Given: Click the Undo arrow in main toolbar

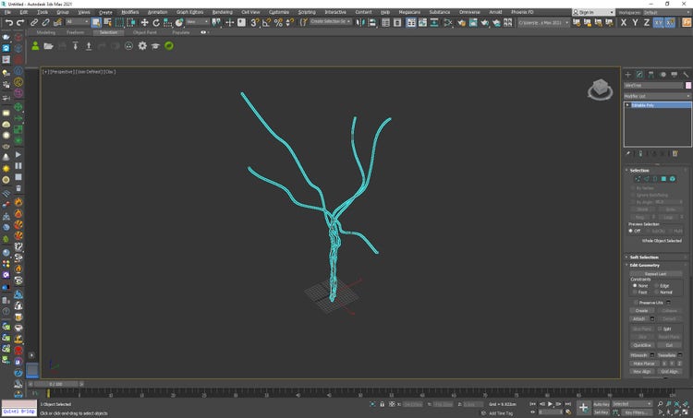Looking at the screenshot, I should pos(8,22).
